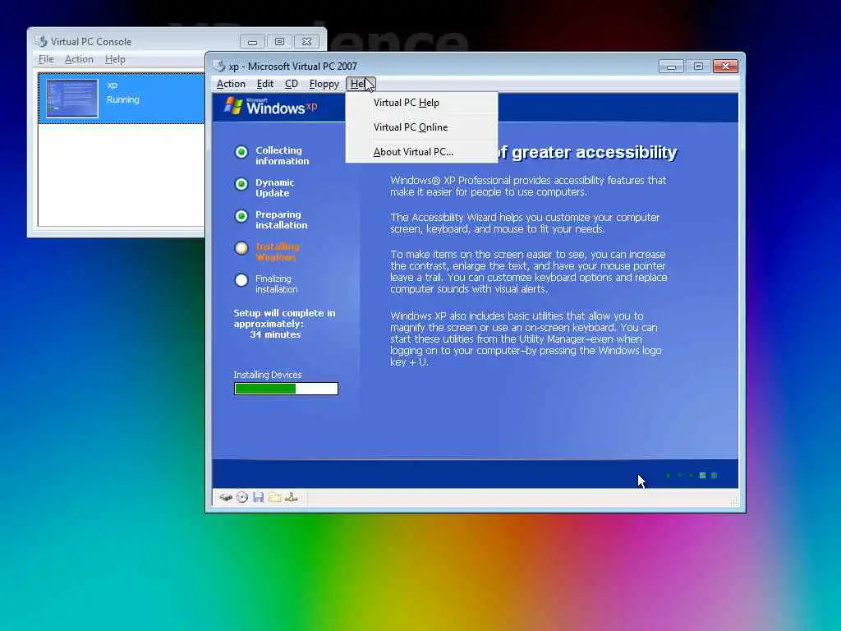Click the Installing Devices progress bar
Viewport: 841px width, 631px height.
(286, 389)
